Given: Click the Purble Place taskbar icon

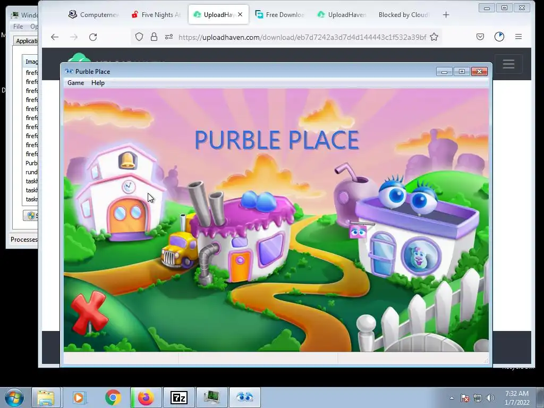Looking at the screenshot, I should [244, 397].
